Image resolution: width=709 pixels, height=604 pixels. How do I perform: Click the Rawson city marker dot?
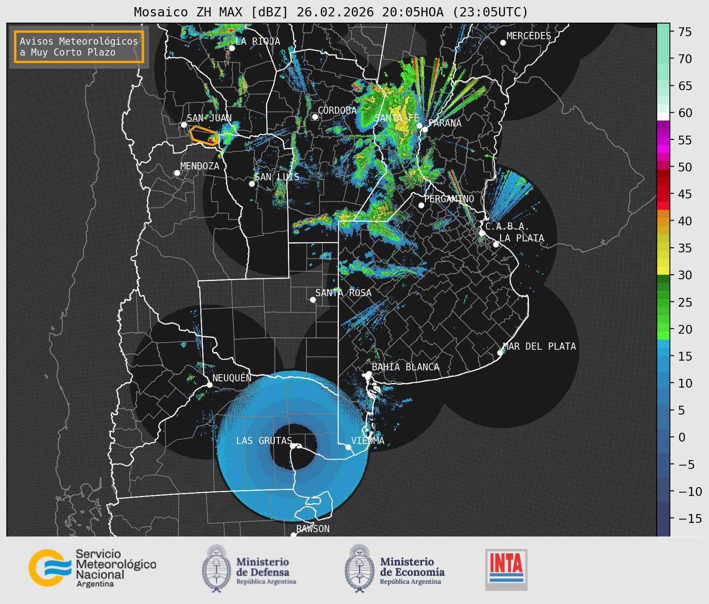point(293,535)
